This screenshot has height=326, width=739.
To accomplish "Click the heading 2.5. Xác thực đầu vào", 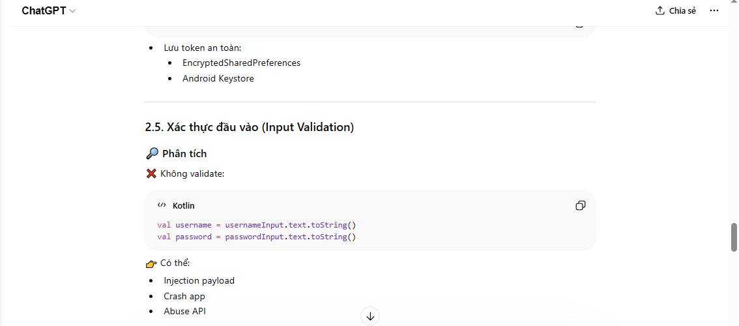I will (x=250, y=127).
